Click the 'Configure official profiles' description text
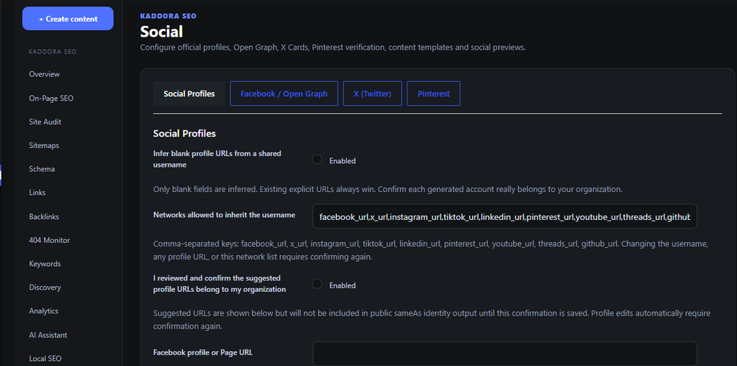737x366 pixels. (333, 47)
